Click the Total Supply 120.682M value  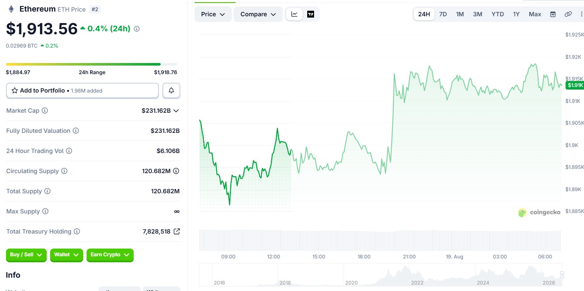pos(165,191)
